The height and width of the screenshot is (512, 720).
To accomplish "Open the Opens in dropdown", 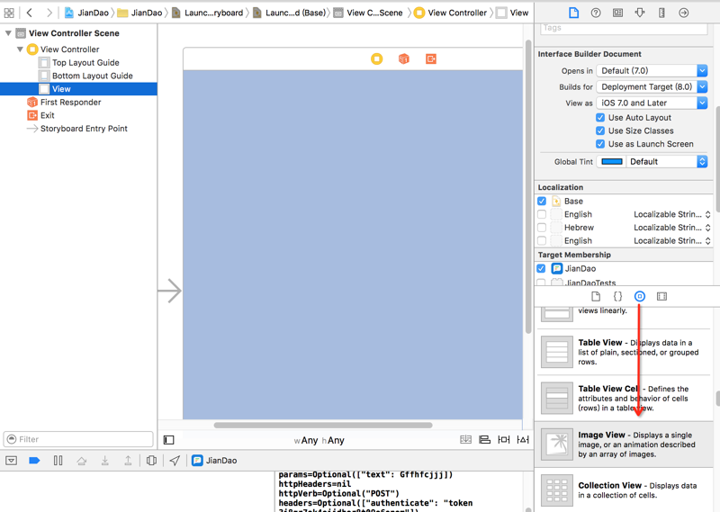I will click(652, 71).
